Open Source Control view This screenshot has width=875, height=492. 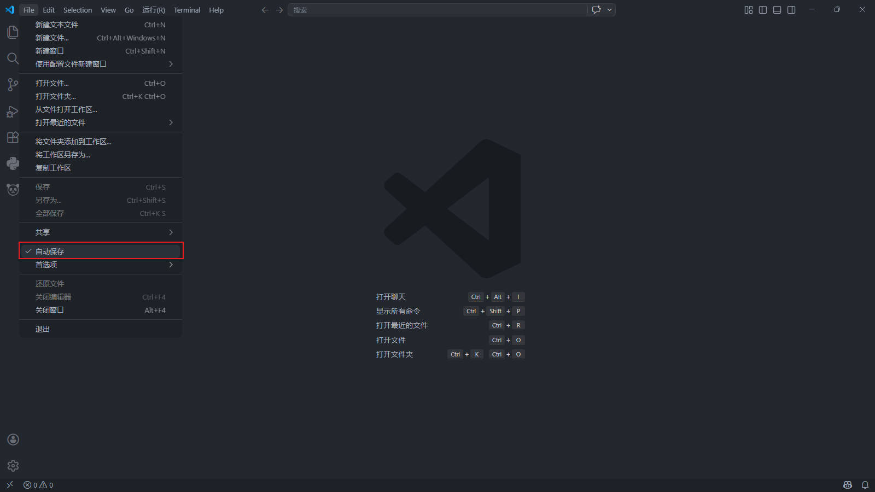[13, 85]
